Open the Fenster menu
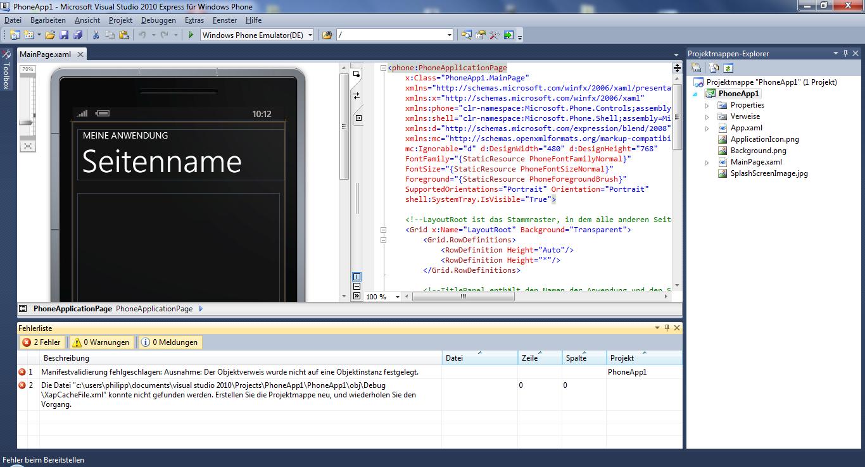Image resolution: width=865 pixels, height=467 pixels. click(225, 20)
